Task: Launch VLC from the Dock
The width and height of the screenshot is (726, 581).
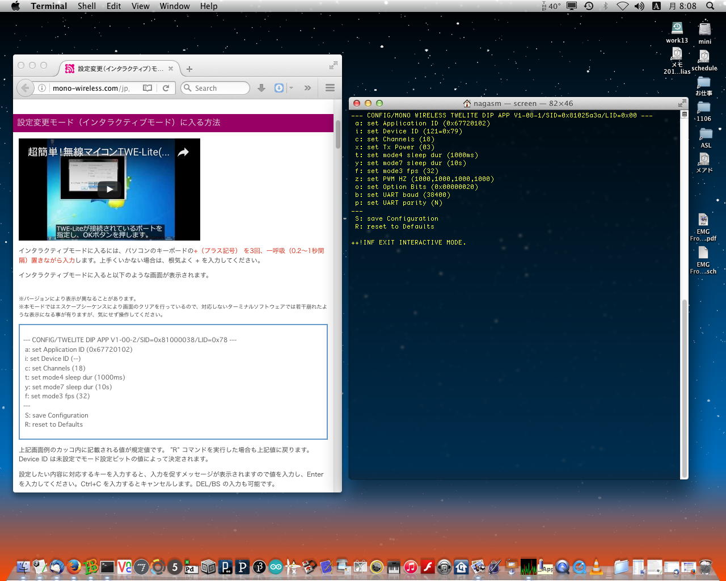Action: click(x=596, y=566)
